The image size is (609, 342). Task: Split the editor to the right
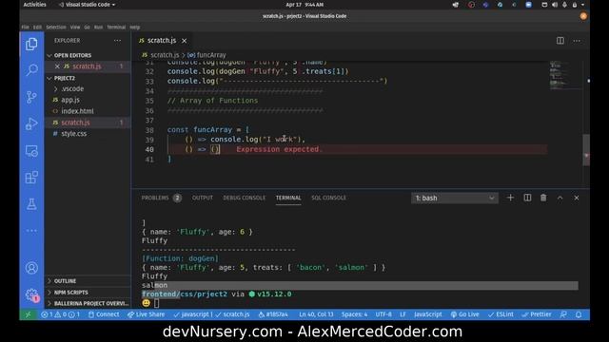560,40
